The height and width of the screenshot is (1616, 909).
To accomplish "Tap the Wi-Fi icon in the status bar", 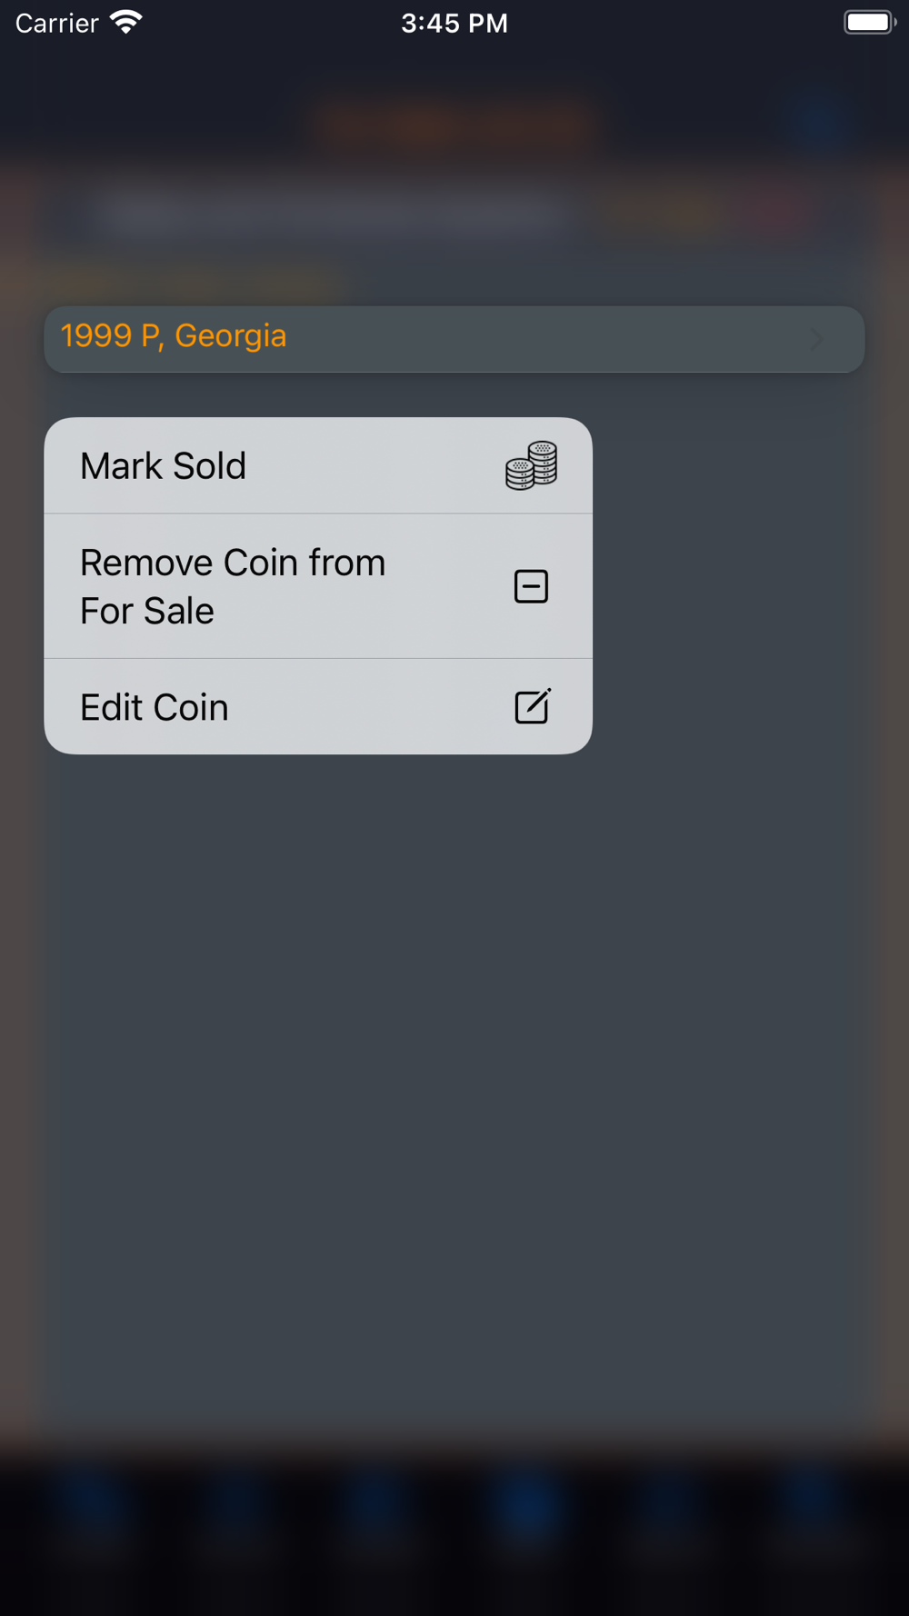I will [125, 22].
